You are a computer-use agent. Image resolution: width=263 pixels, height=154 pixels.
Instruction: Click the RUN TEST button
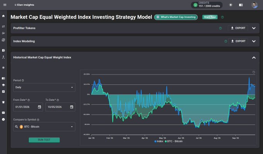point(44,140)
